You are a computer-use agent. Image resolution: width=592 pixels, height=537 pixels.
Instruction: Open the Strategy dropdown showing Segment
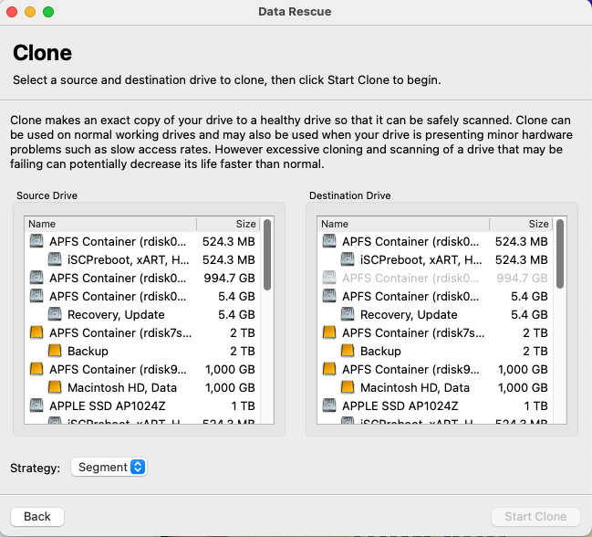pyautogui.click(x=109, y=467)
